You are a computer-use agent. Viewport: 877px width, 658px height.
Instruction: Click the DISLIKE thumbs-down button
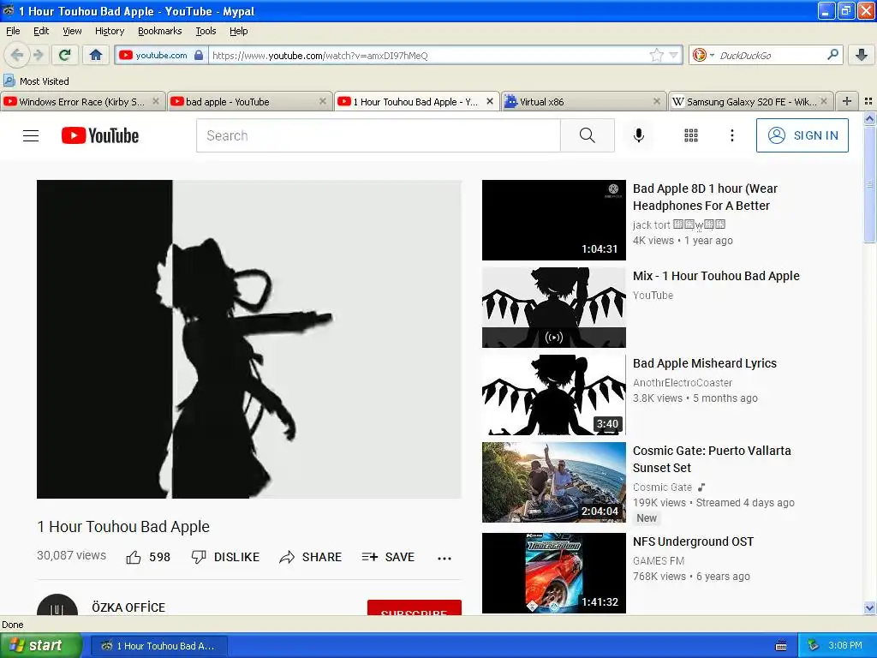tap(225, 557)
